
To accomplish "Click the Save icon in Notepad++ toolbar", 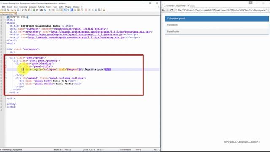I will pyautogui.click(x=5, y=10).
